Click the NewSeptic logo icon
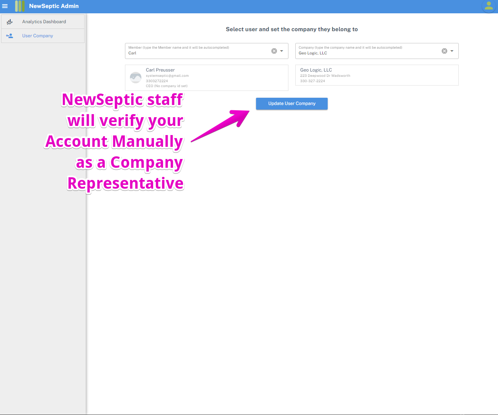Screen dimensions: 498x415 point(20,6)
